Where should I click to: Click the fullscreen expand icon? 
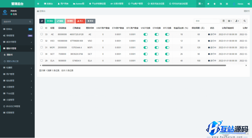(x=227, y=4)
